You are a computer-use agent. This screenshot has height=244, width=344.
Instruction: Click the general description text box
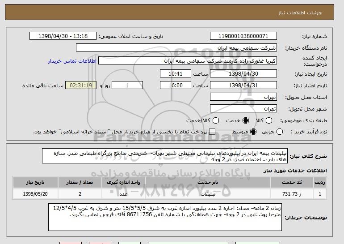165,156
